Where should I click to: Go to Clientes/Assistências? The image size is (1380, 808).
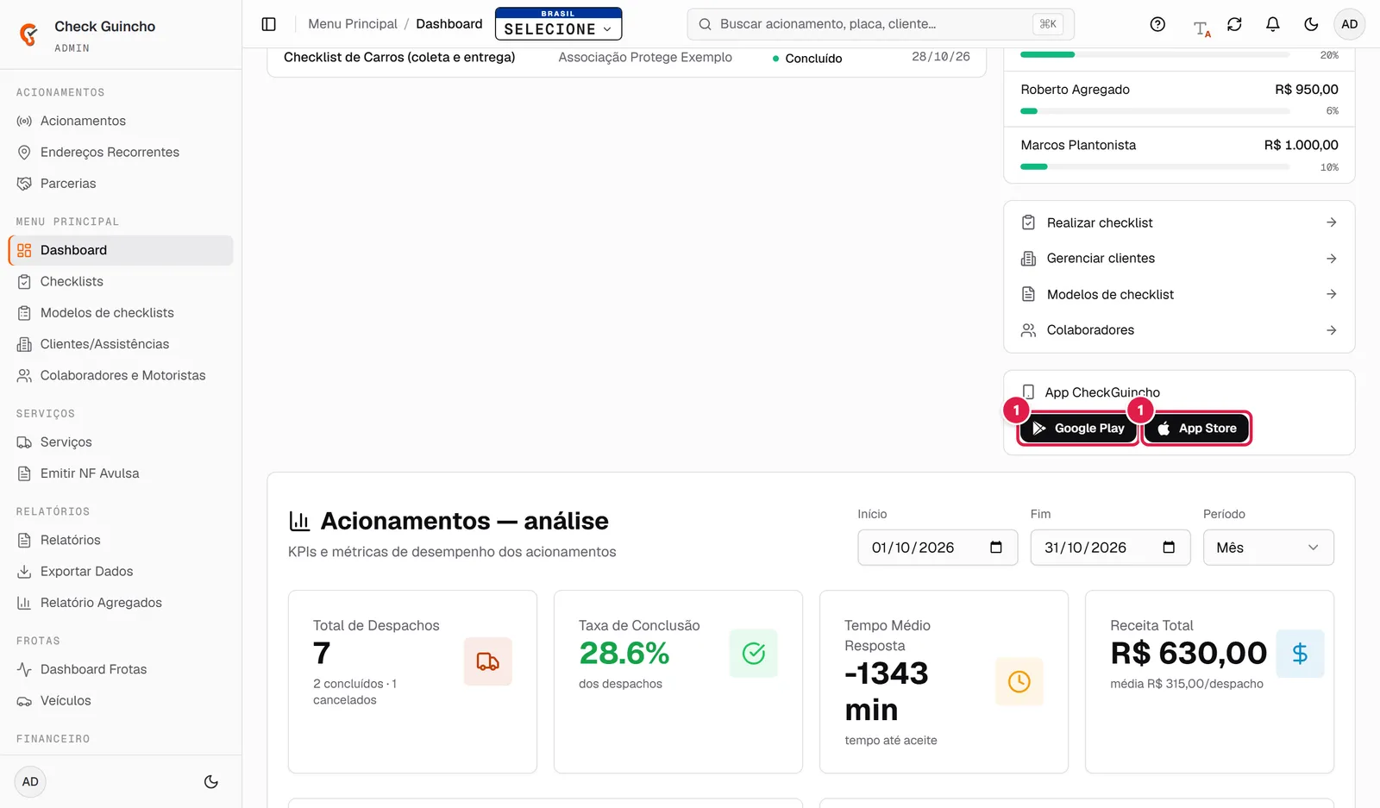[x=121, y=344]
